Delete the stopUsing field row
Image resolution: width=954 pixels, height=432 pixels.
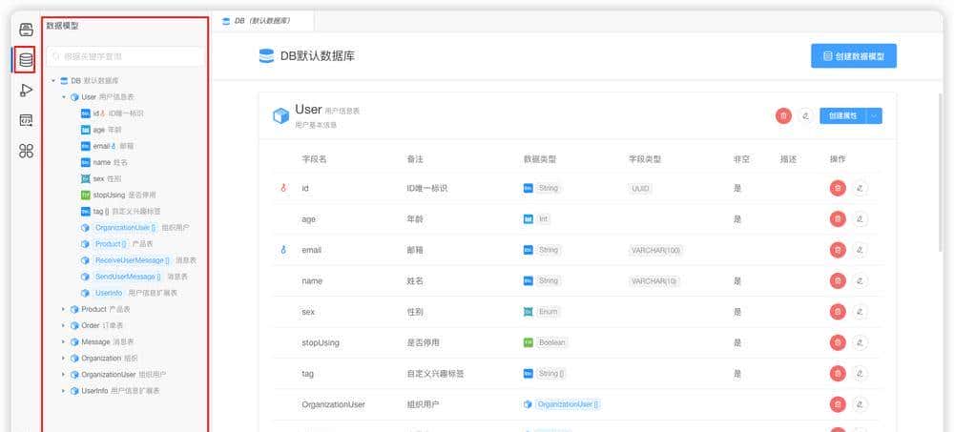click(838, 342)
